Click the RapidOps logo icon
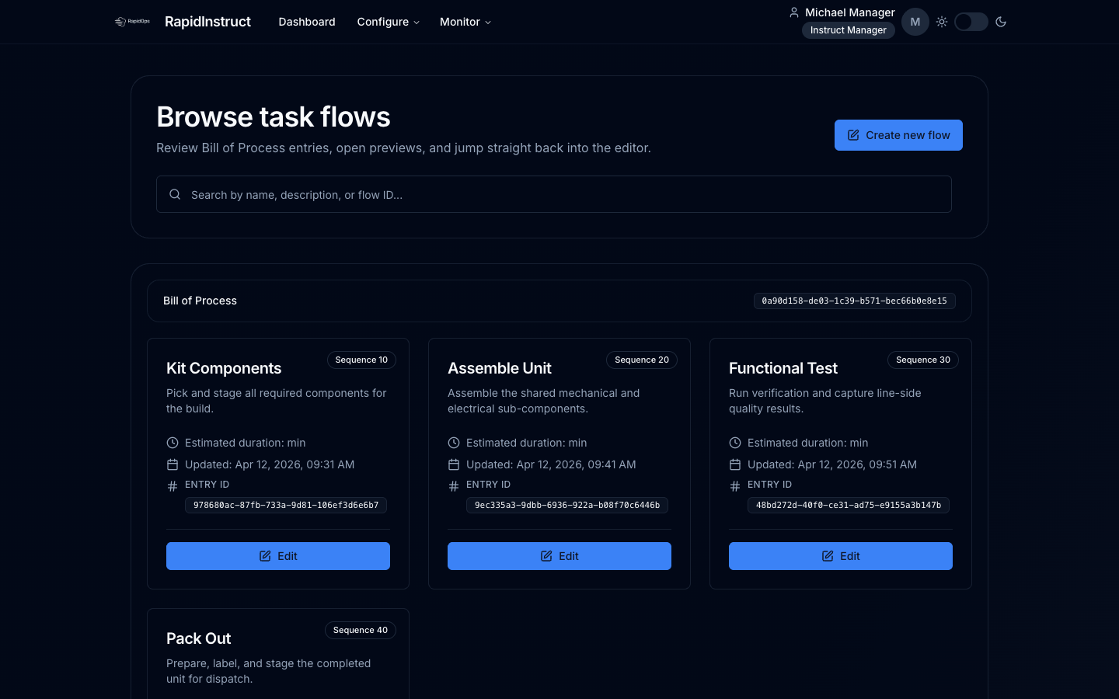The height and width of the screenshot is (699, 1119). coord(132,22)
